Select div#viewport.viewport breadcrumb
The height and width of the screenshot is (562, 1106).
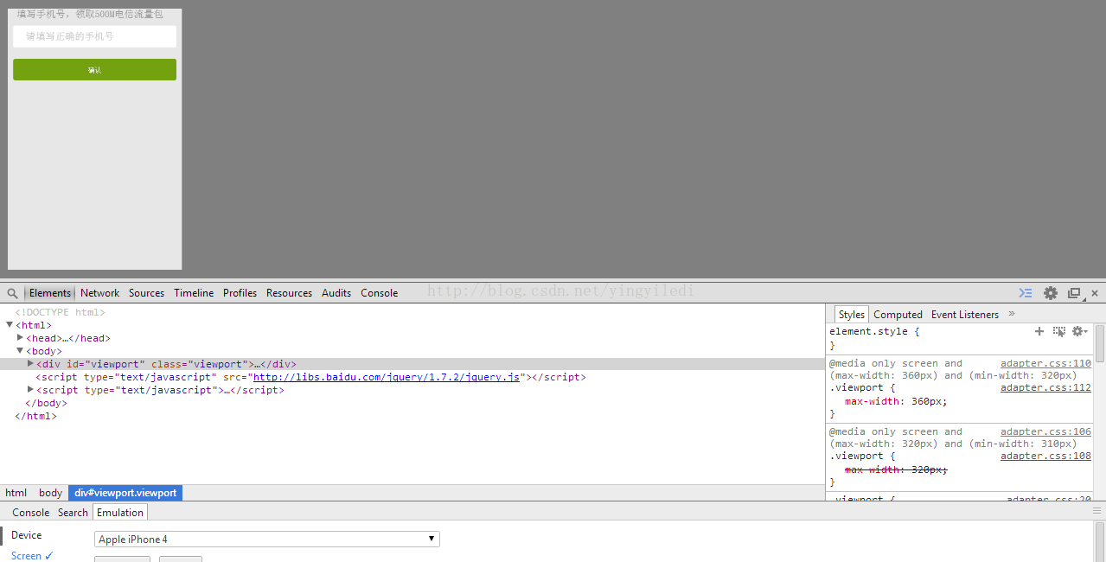pos(125,493)
